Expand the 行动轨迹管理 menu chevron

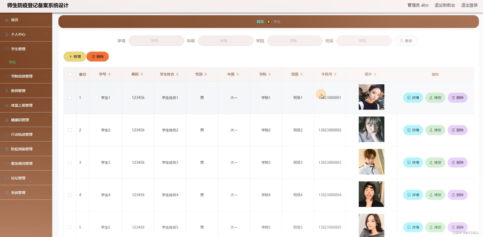pyautogui.click(x=46, y=134)
